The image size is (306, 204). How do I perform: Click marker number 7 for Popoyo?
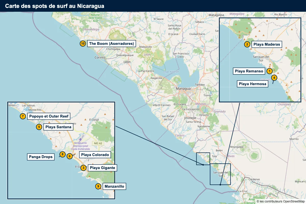coord(23,116)
